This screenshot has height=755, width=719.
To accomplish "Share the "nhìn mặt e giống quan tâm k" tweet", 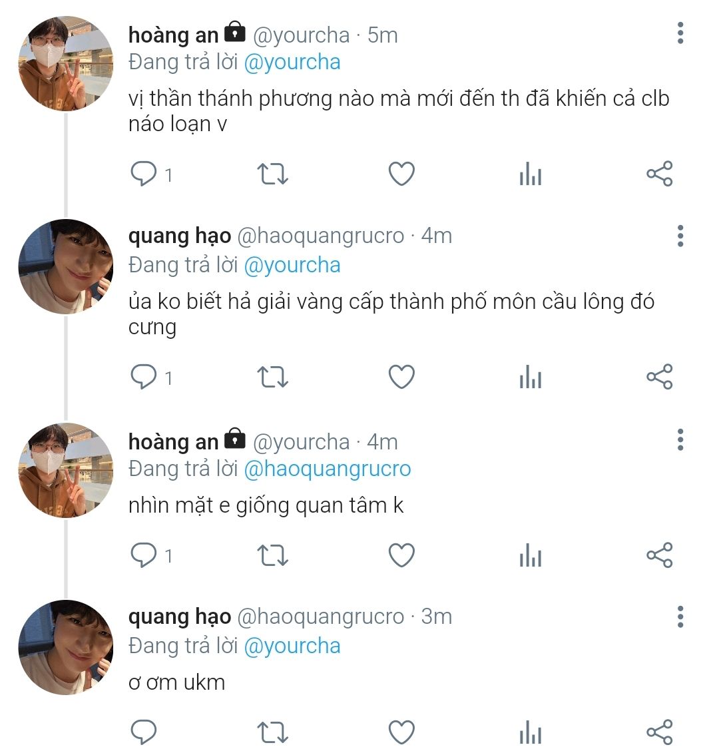I will (659, 555).
